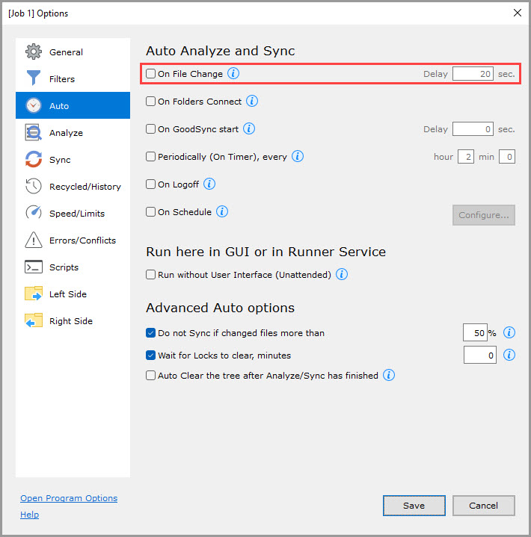Screen dimensions: 531x537
Task: Tick the On Folders Connect checkbox
Action: tap(151, 102)
